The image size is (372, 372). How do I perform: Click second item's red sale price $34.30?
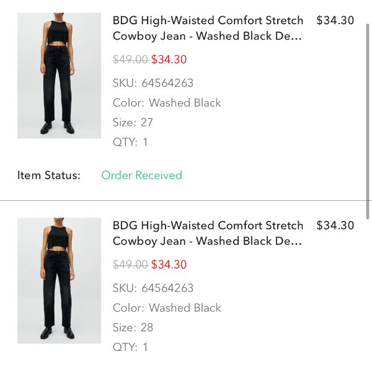click(x=169, y=264)
